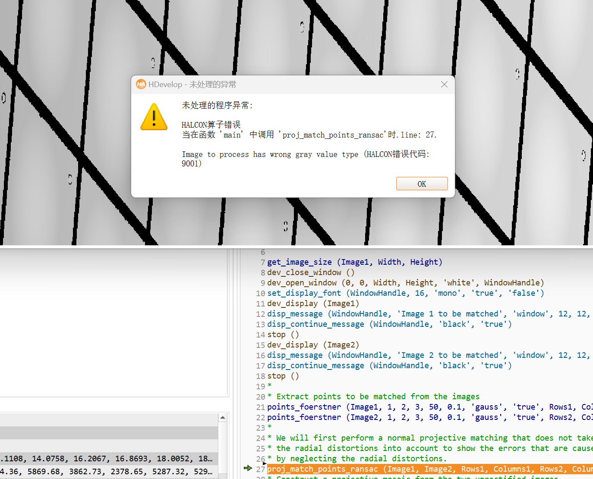Click the green program counter arrow at line 27
Image resolution: width=593 pixels, height=479 pixels.
(248, 468)
